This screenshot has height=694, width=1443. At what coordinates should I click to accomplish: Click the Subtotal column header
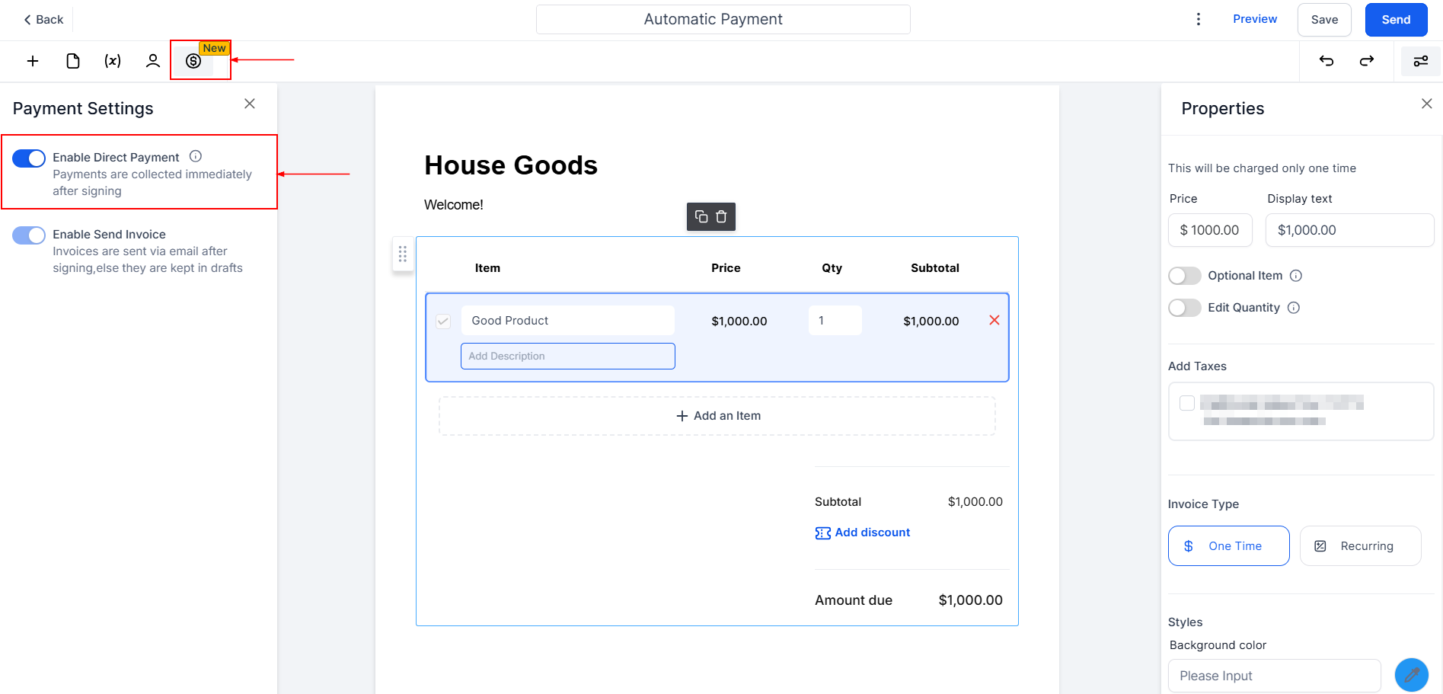[x=935, y=268]
